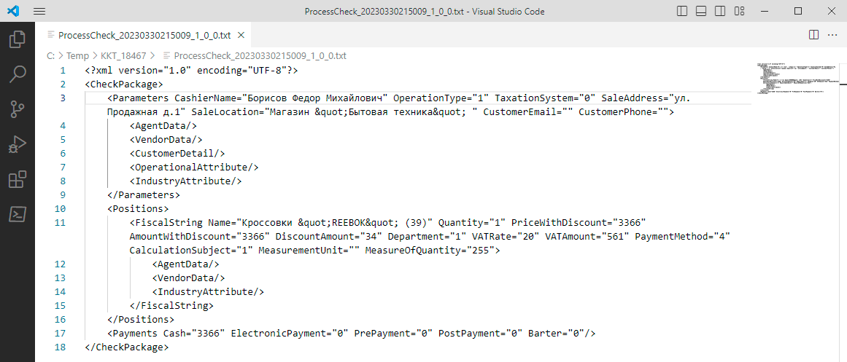The image size is (847, 362).
Task: Click the xml version declaration on line 1
Action: click(x=191, y=71)
